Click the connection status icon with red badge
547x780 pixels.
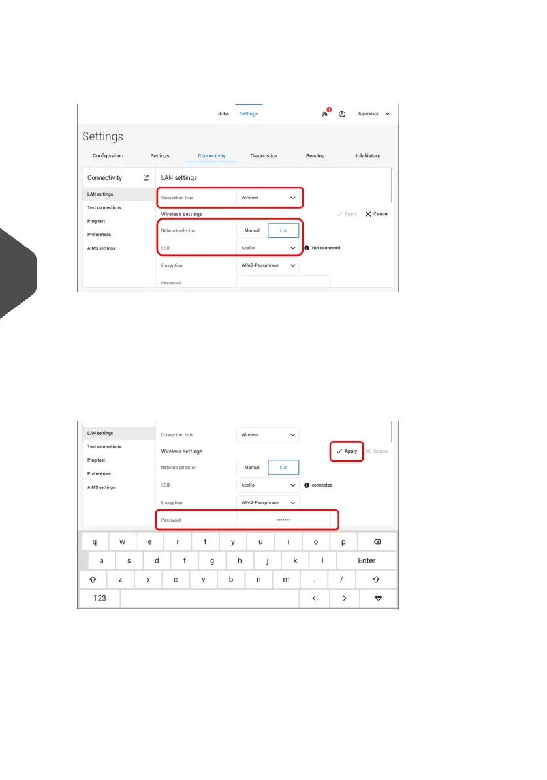coord(326,112)
